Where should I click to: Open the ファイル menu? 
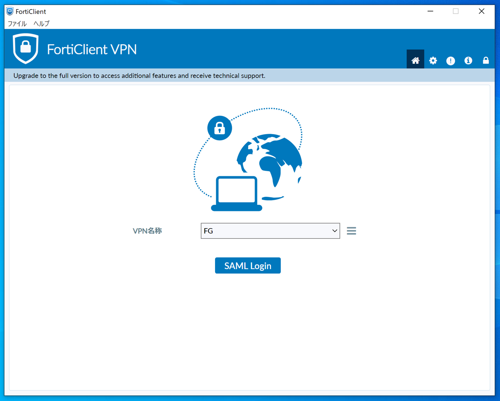click(x=17, y=24)
